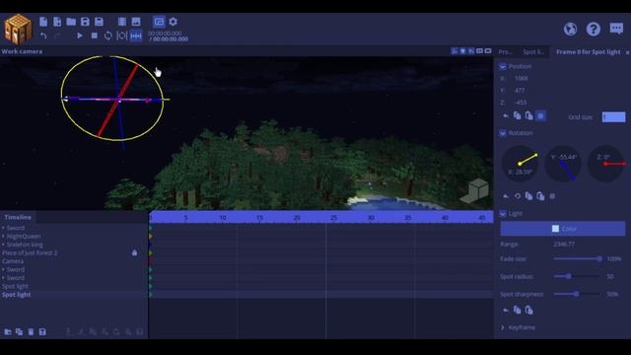Screen dimensions: 631x355
Task: Click the position Y value 477
Action: [x=520, y=91]
